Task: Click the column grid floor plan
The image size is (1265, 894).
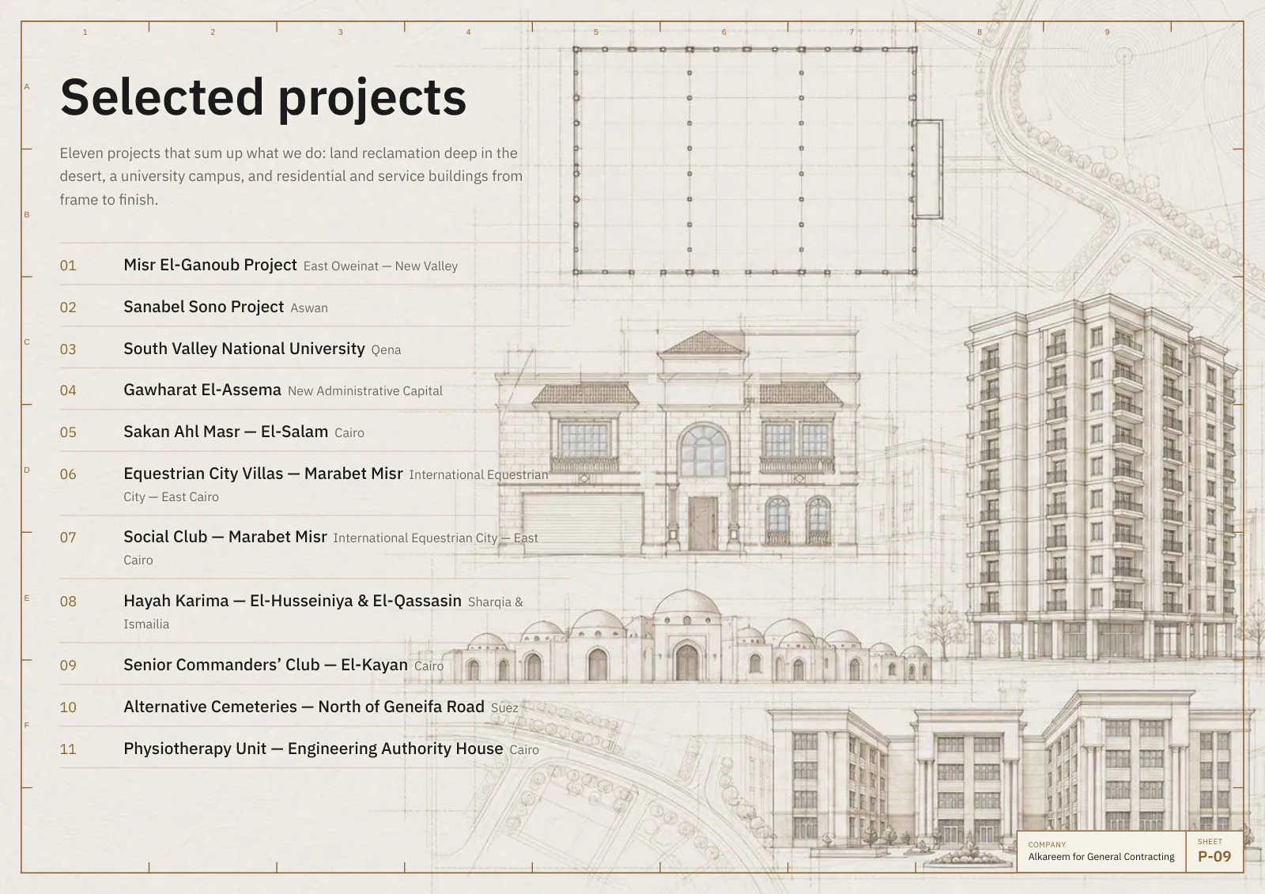Action: tap(757, 160)
